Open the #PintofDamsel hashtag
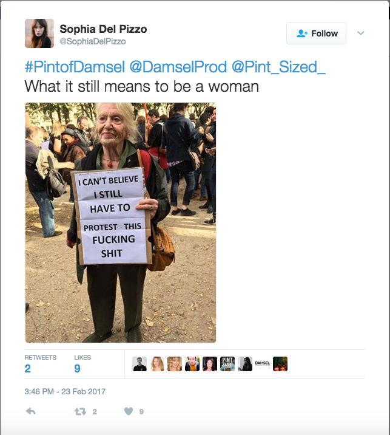 coord(75,67)
